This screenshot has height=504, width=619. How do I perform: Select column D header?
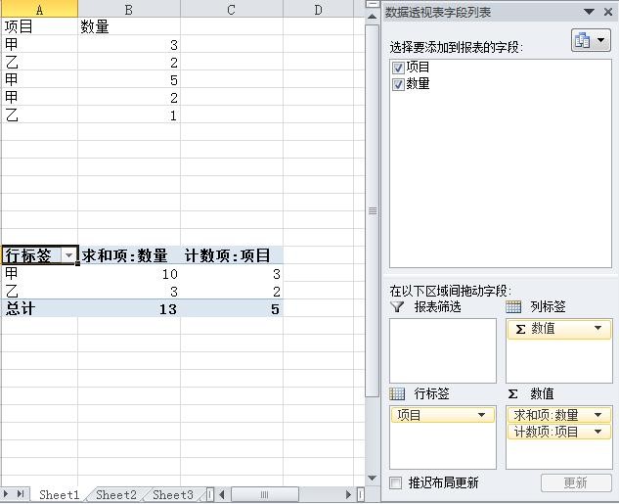tap(319, 9)
